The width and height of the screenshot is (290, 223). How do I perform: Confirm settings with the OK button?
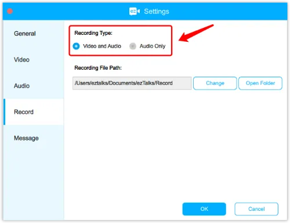pyautogui.click(x=204, y=209)
